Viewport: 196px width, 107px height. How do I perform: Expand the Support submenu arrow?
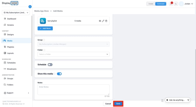tap(28, 93)
